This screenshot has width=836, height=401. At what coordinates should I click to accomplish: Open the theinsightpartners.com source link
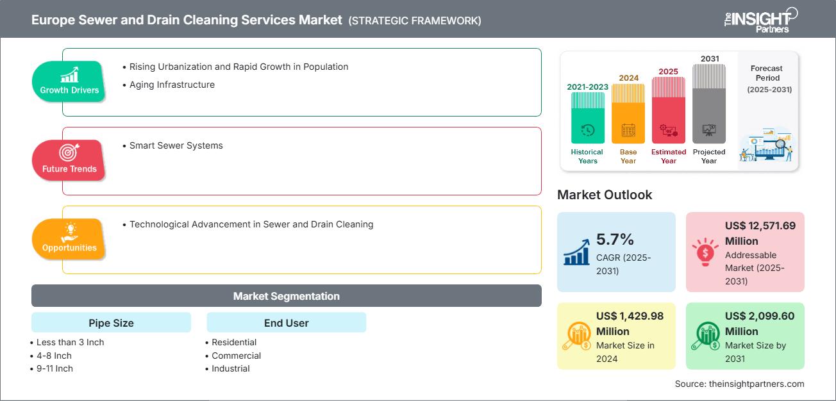739,384
